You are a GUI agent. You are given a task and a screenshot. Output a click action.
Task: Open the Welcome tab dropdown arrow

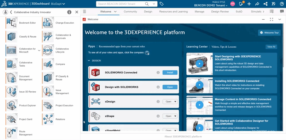115,12
